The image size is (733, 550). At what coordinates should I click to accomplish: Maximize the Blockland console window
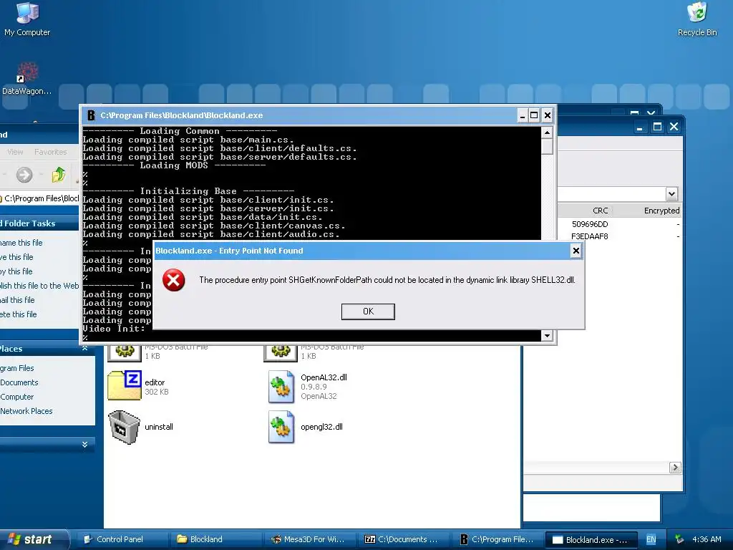click(x=534, y=115)
